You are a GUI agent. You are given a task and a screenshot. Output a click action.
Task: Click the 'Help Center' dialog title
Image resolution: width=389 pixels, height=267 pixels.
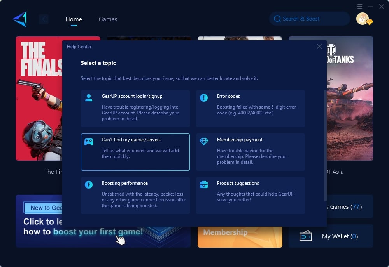pos(79,47)
